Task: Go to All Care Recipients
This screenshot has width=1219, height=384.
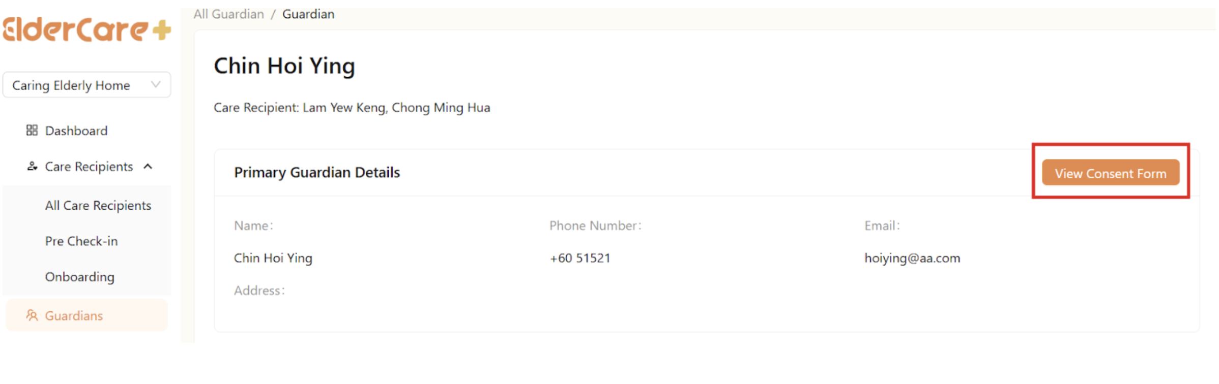Action: tap(98, 205)
